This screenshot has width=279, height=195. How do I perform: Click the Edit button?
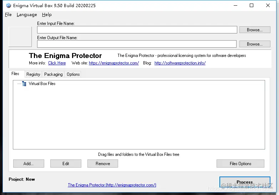tap(66, 164)
